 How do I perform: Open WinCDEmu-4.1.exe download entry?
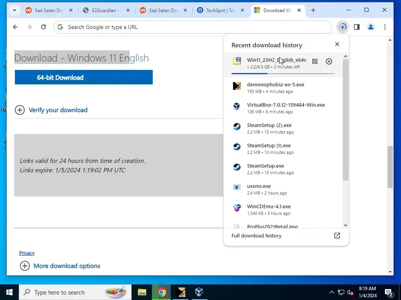coord(283,210)
